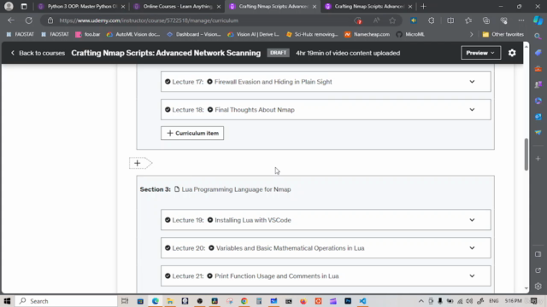This screenshot has height=307, width=547.
Task: Open Windows Start menu
Action: coord(8,301)
